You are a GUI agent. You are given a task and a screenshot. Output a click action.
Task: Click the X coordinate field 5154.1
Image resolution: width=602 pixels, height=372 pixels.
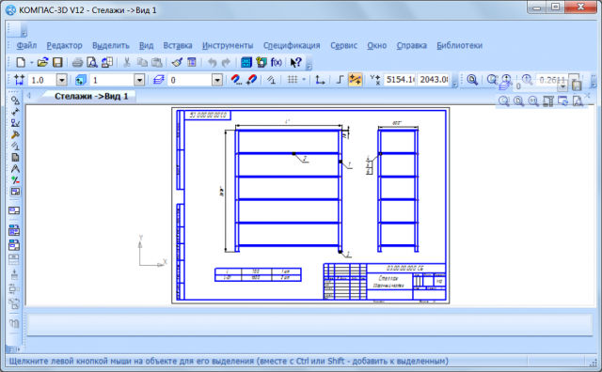400,80
